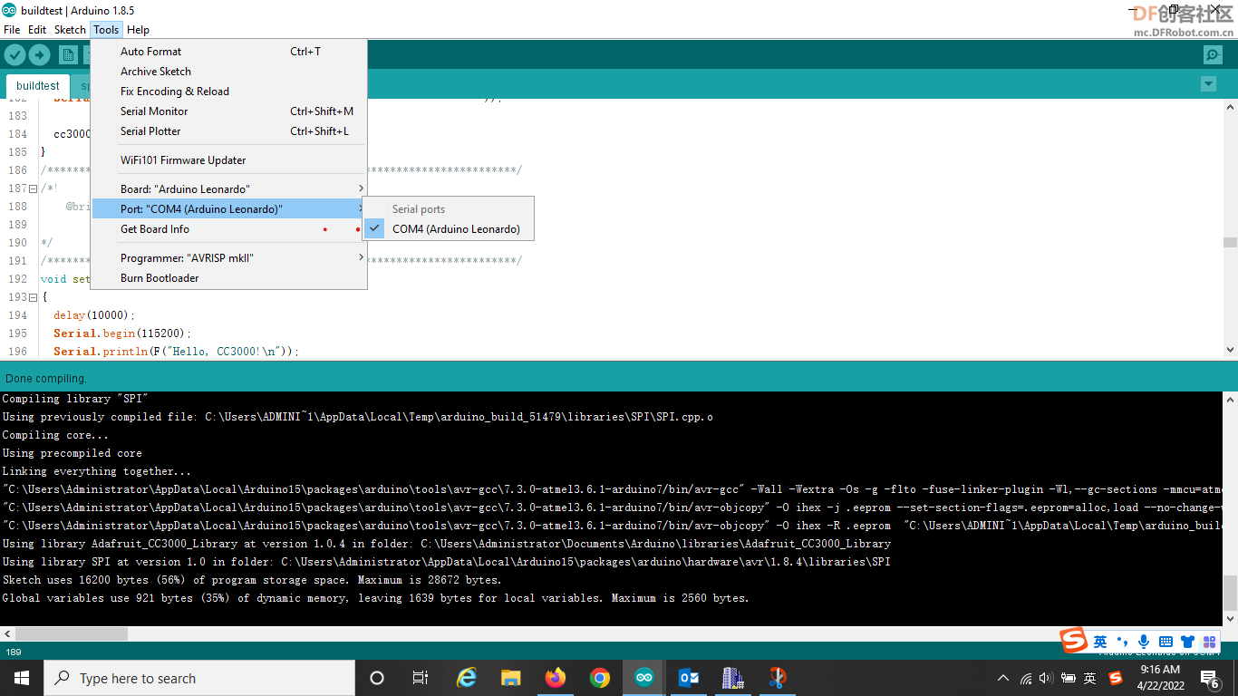Click the Done compiling status text
1238x696 pixels.
(x=46, y=379)
